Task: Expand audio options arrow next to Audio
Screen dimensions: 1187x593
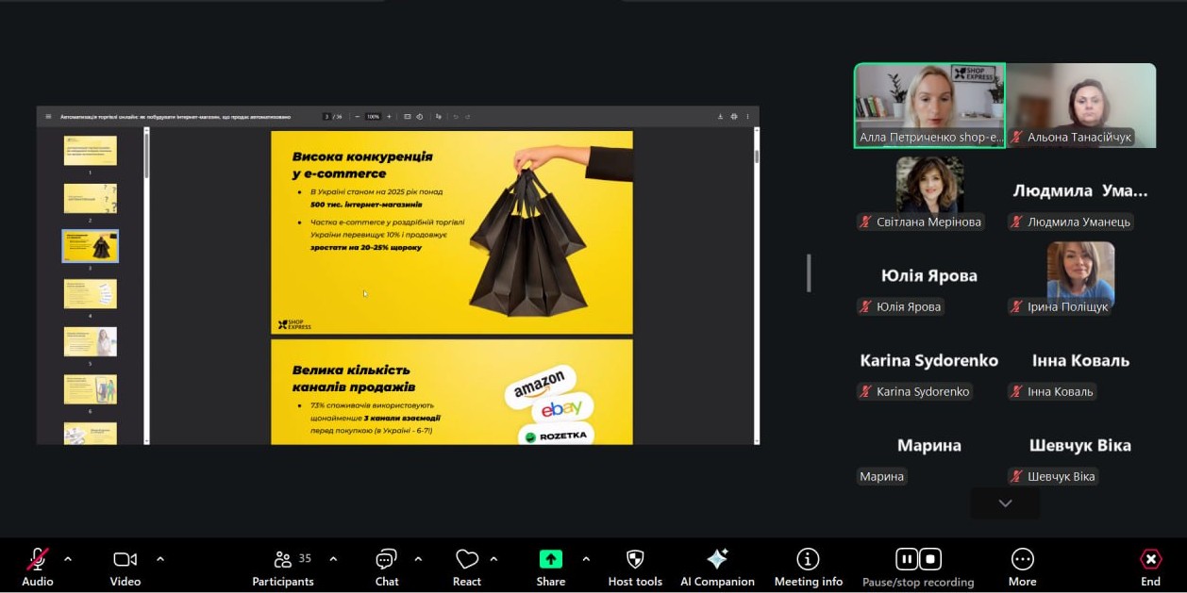Action: coord(68,559)
